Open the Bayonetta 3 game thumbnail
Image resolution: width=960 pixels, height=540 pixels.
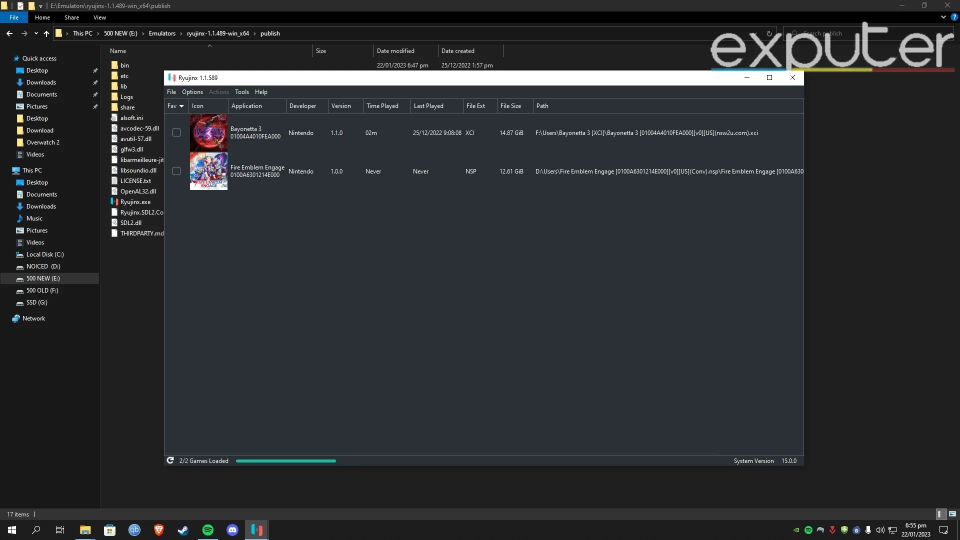point(208,132)
